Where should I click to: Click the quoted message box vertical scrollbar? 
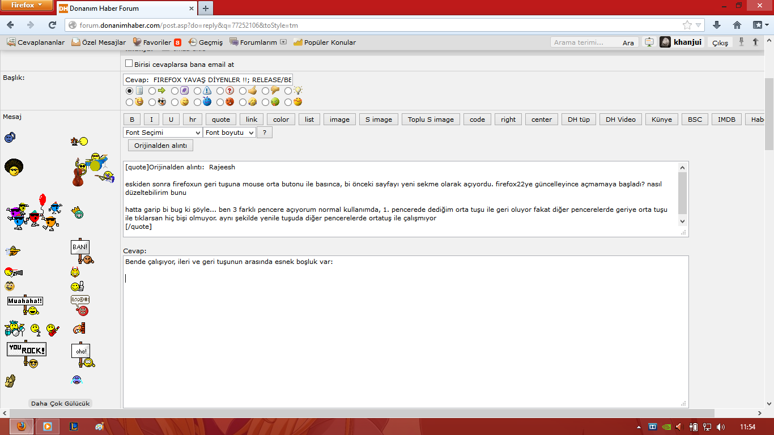tap(683, 194)
